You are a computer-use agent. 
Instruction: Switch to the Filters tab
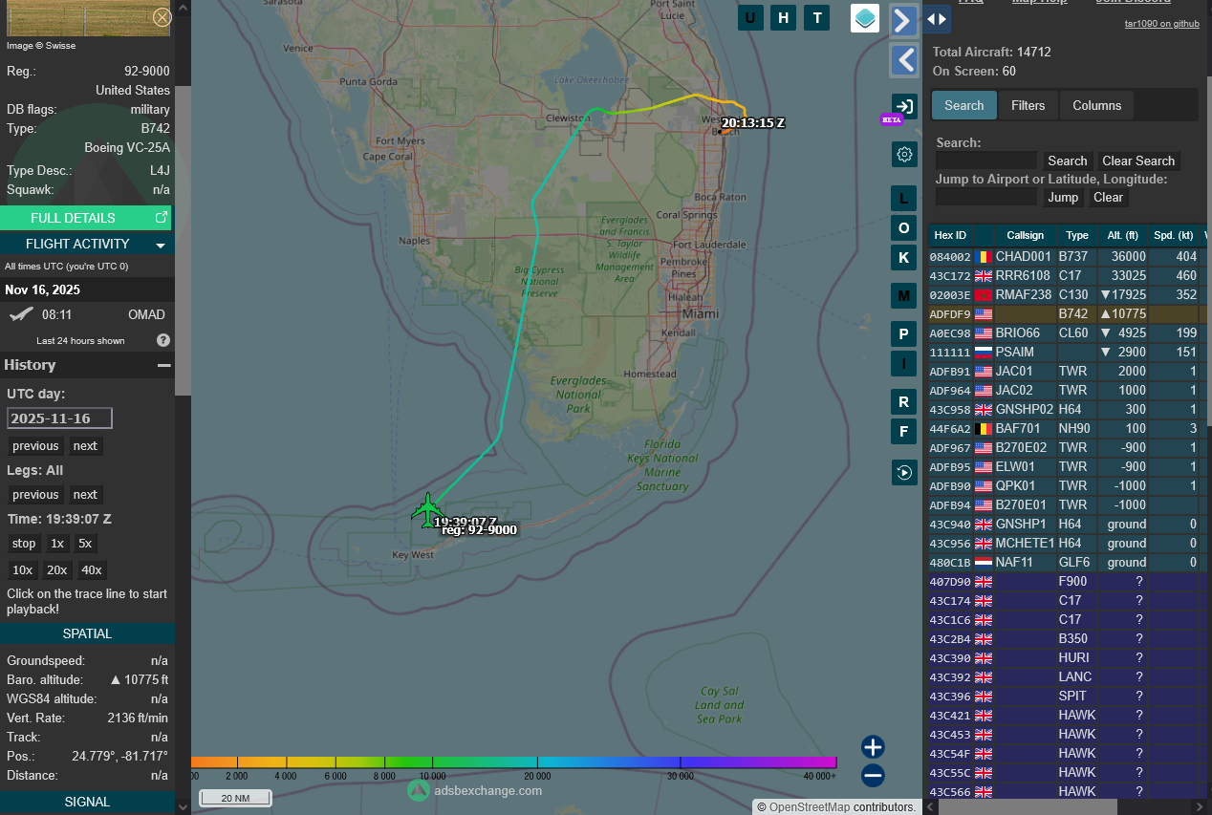[x=1028, y=105]
